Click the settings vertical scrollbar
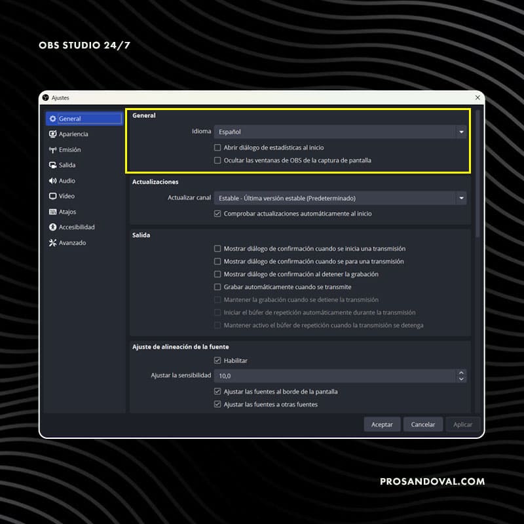The height and width of the screenshot is (524, 524). point(477,174)
